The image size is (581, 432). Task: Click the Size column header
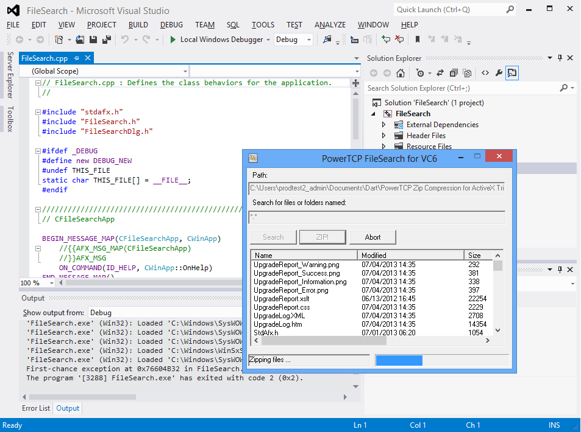[479, 255]
